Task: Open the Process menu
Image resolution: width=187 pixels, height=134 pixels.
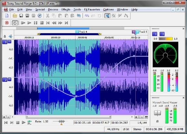Action: point(53,10)
